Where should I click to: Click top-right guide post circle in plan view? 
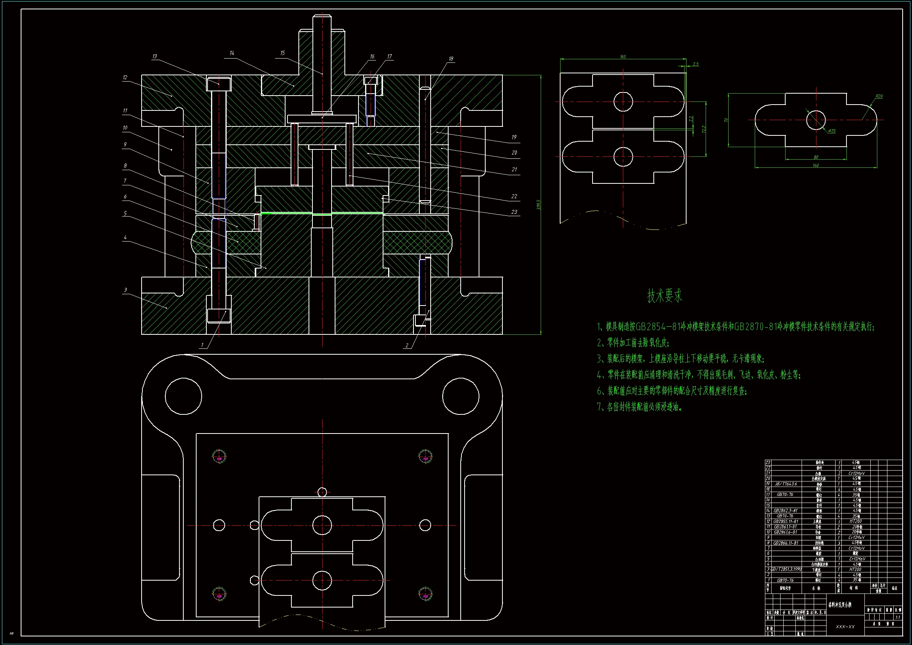(461, 396)
